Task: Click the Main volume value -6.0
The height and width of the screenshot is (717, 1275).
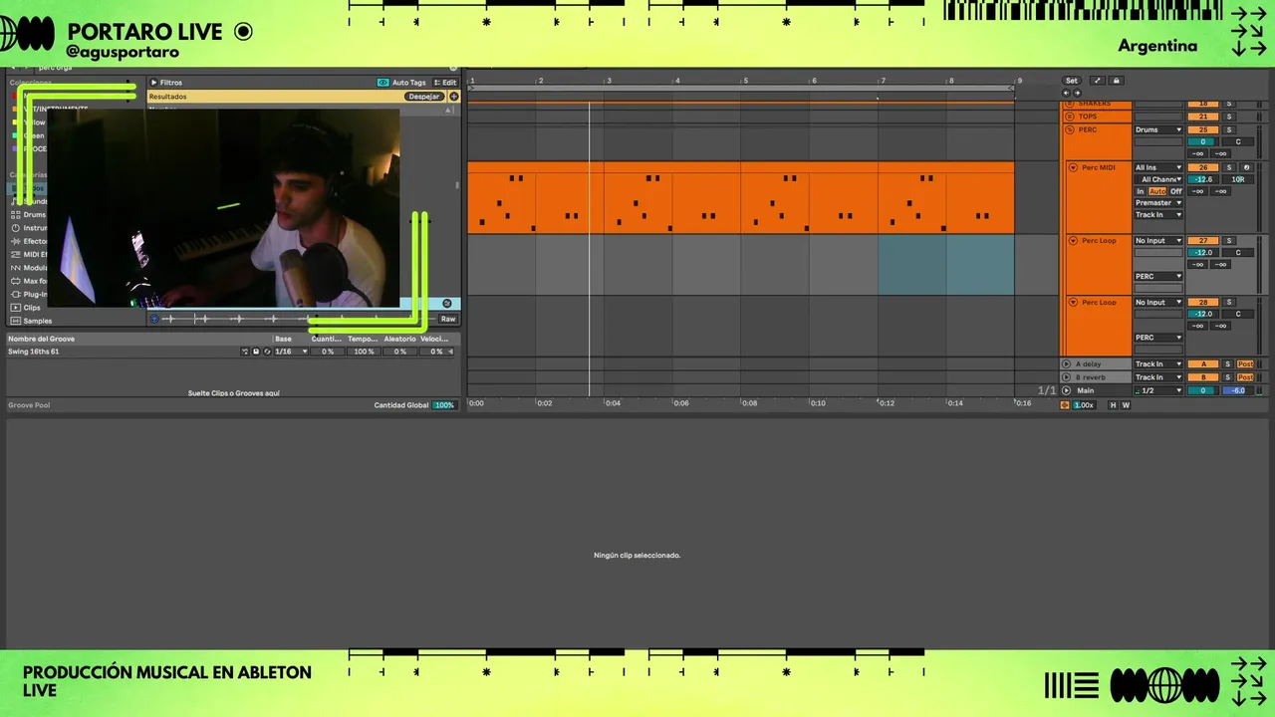Action: [x=1238, y=390]
